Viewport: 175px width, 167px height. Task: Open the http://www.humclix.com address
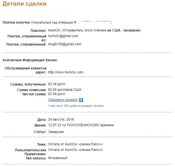click(x=66, y=72)
